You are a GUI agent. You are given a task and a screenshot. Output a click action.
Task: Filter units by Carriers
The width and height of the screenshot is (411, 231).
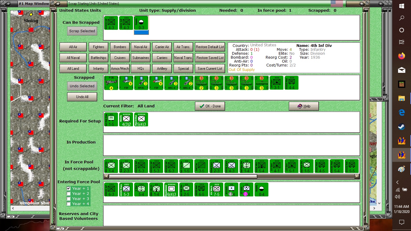162,58
